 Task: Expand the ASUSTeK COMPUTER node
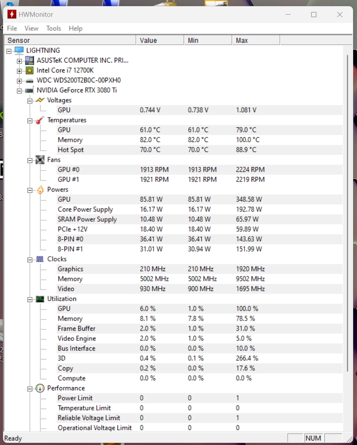[19, 60]
